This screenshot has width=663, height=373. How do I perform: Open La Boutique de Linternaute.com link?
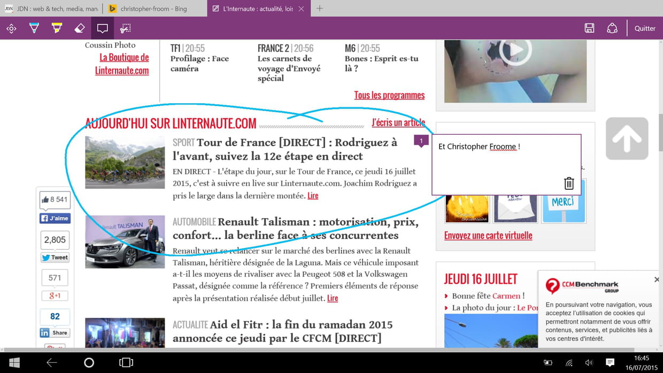pos(122,64)
